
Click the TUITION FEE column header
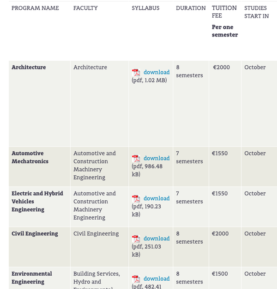tap(224, 12)
